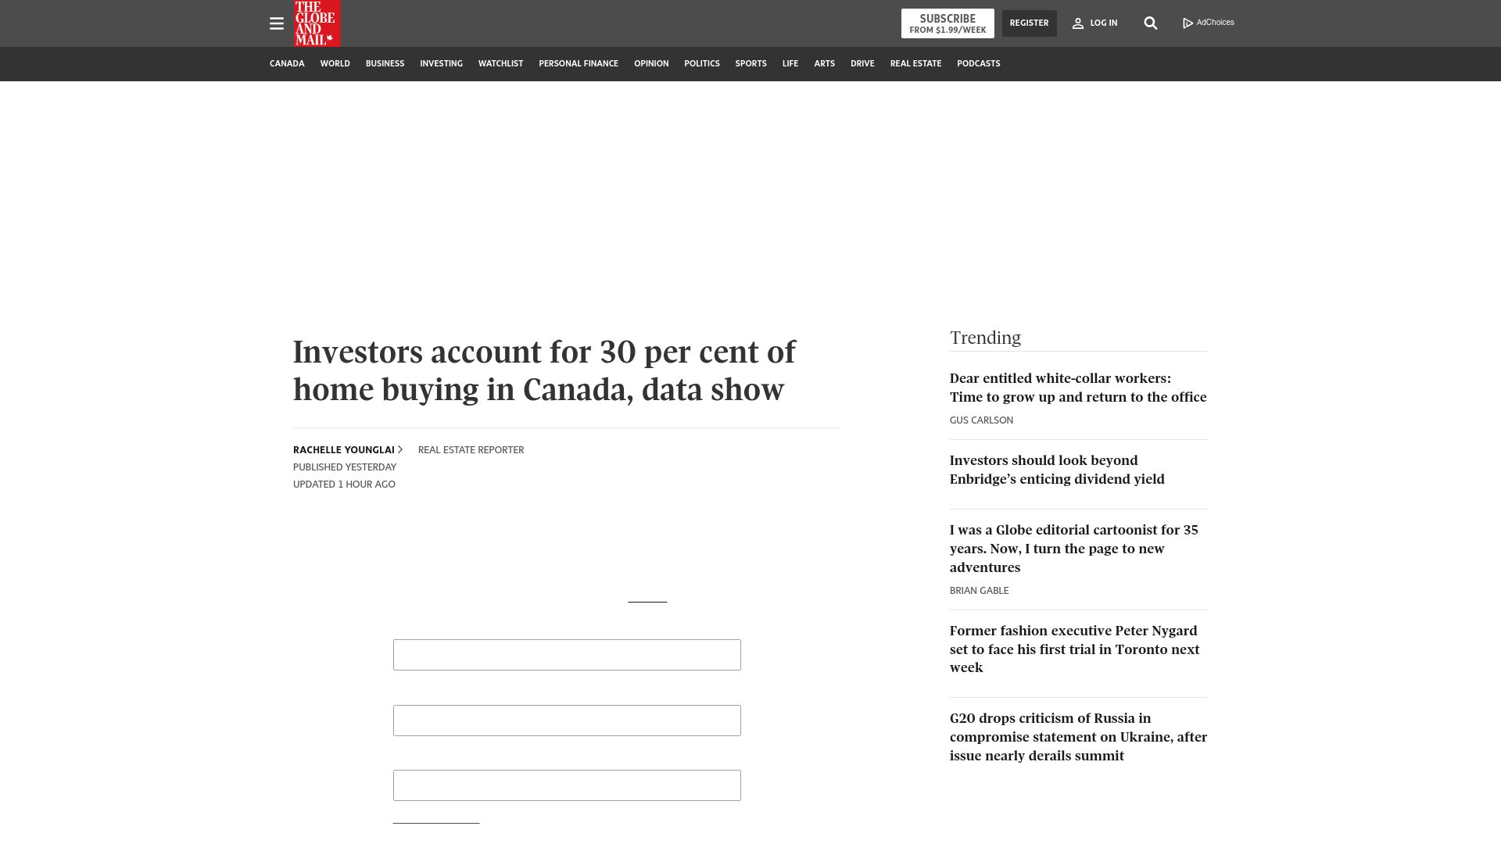Viewport: 1501px width, 844px height.
Task: Click the article headline about investors
Action: [544, 371]
